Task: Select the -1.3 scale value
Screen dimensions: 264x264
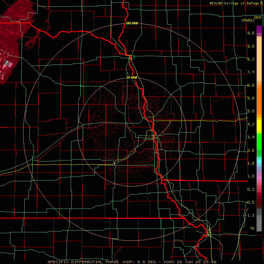Action: pyautogui.click(x=250, y=215)
